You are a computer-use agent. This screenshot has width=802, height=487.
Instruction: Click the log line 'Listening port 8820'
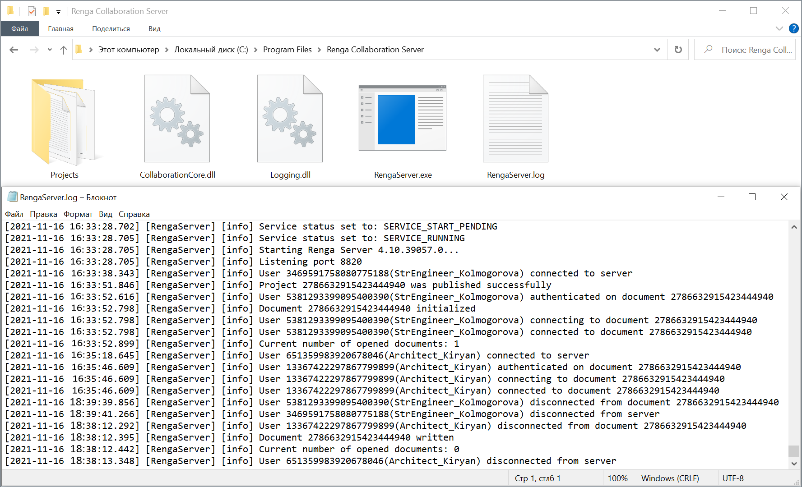[183, 262]
